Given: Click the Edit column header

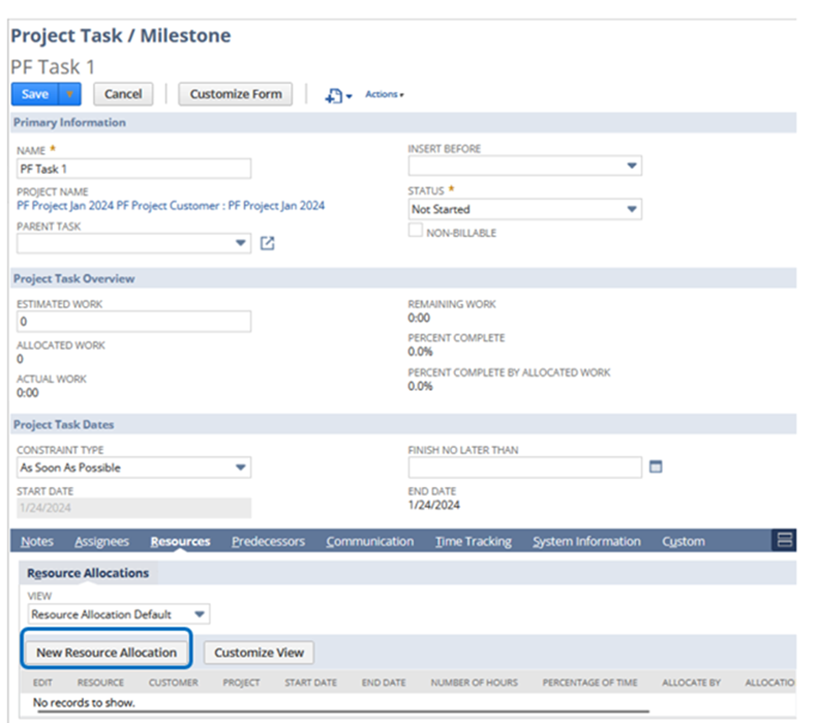Looking at the screenshot, I should [43, 683].
